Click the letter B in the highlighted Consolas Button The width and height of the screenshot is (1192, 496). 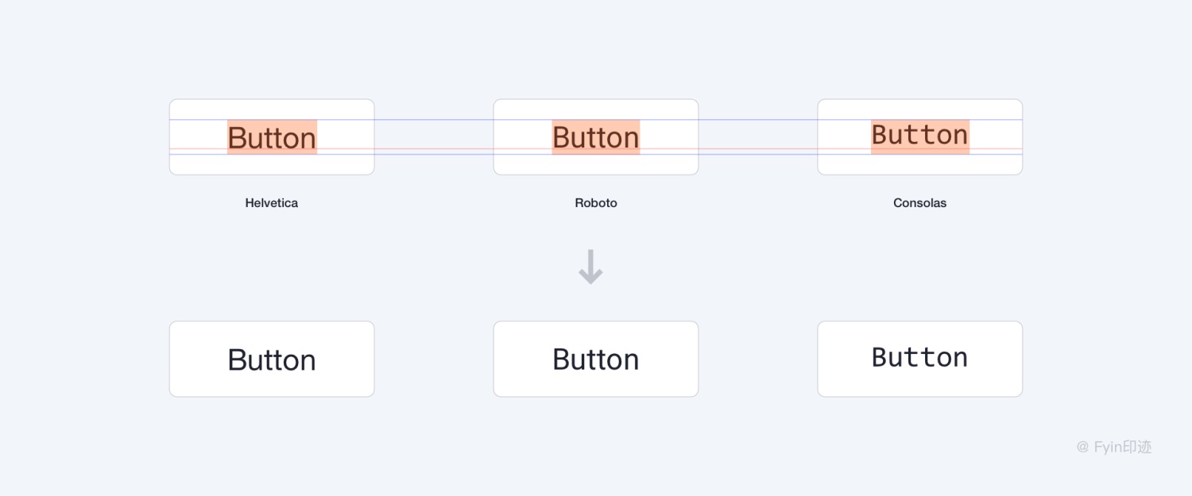click(x=879, y=135)
